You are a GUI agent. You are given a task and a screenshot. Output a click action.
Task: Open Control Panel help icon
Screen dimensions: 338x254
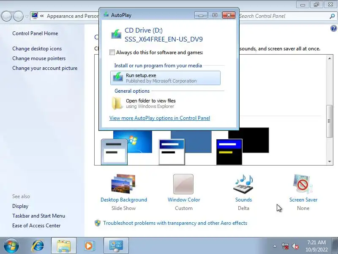(333, 28)
